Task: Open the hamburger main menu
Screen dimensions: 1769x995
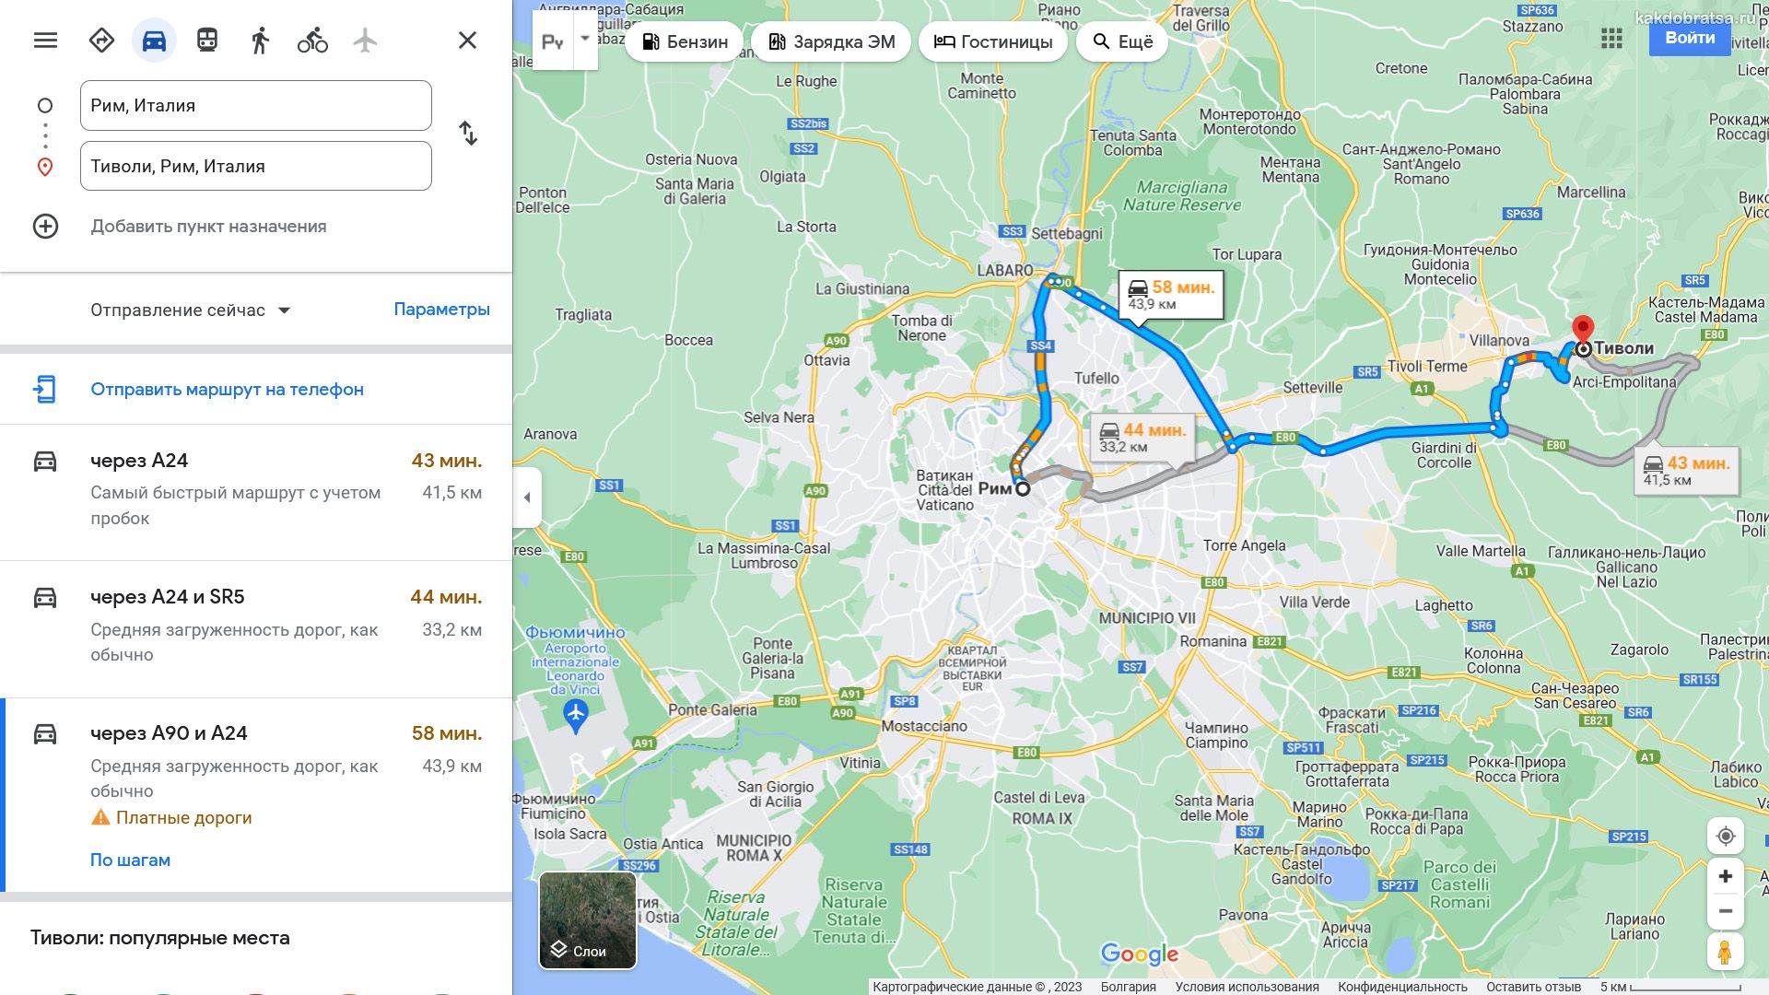Action: [45, 41]
